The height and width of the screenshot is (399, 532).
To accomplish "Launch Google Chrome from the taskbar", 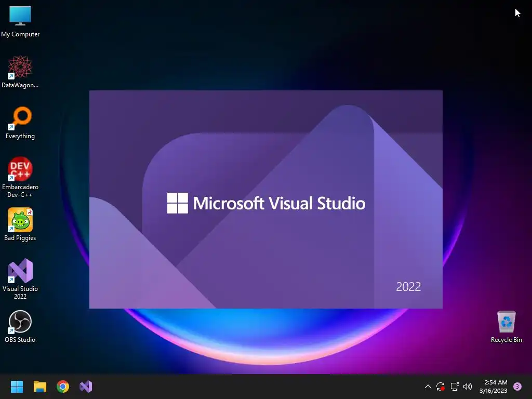I will (x=63, y=387).
